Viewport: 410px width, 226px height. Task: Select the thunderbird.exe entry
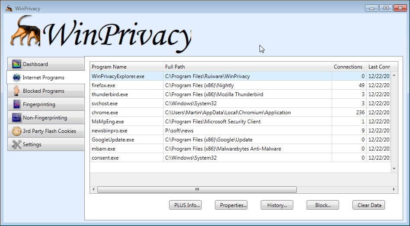pyautogui.click(x=240, y=94)
